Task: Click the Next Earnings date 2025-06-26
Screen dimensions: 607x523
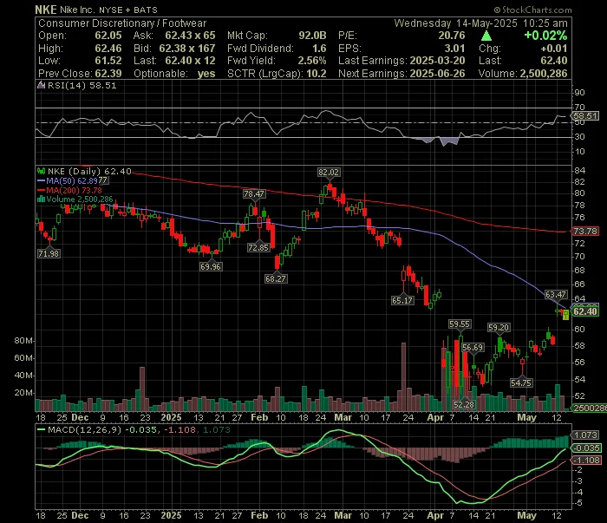Action: click(437, 74)
